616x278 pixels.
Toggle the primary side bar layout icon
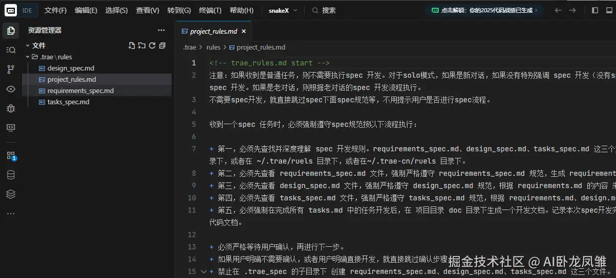click(x=595, y=10)
